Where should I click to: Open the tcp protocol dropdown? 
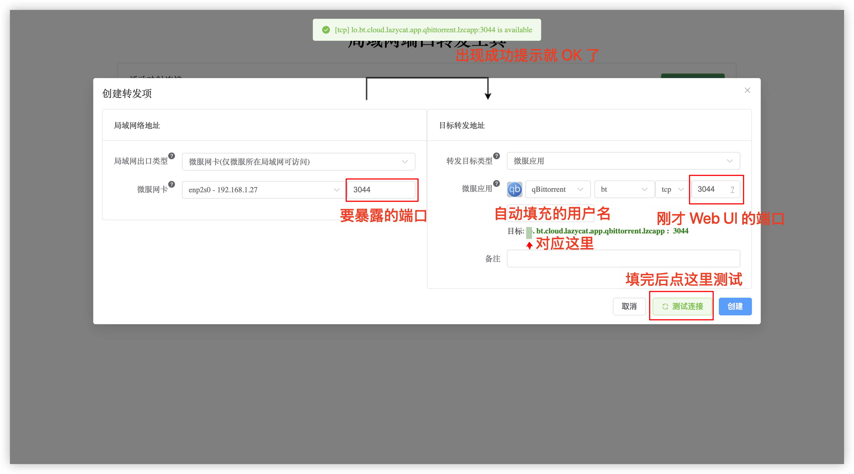673,189
